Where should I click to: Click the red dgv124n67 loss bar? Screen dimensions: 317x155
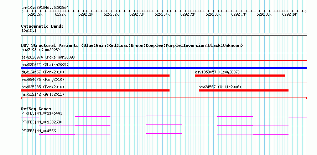click(x=95, y=76)
